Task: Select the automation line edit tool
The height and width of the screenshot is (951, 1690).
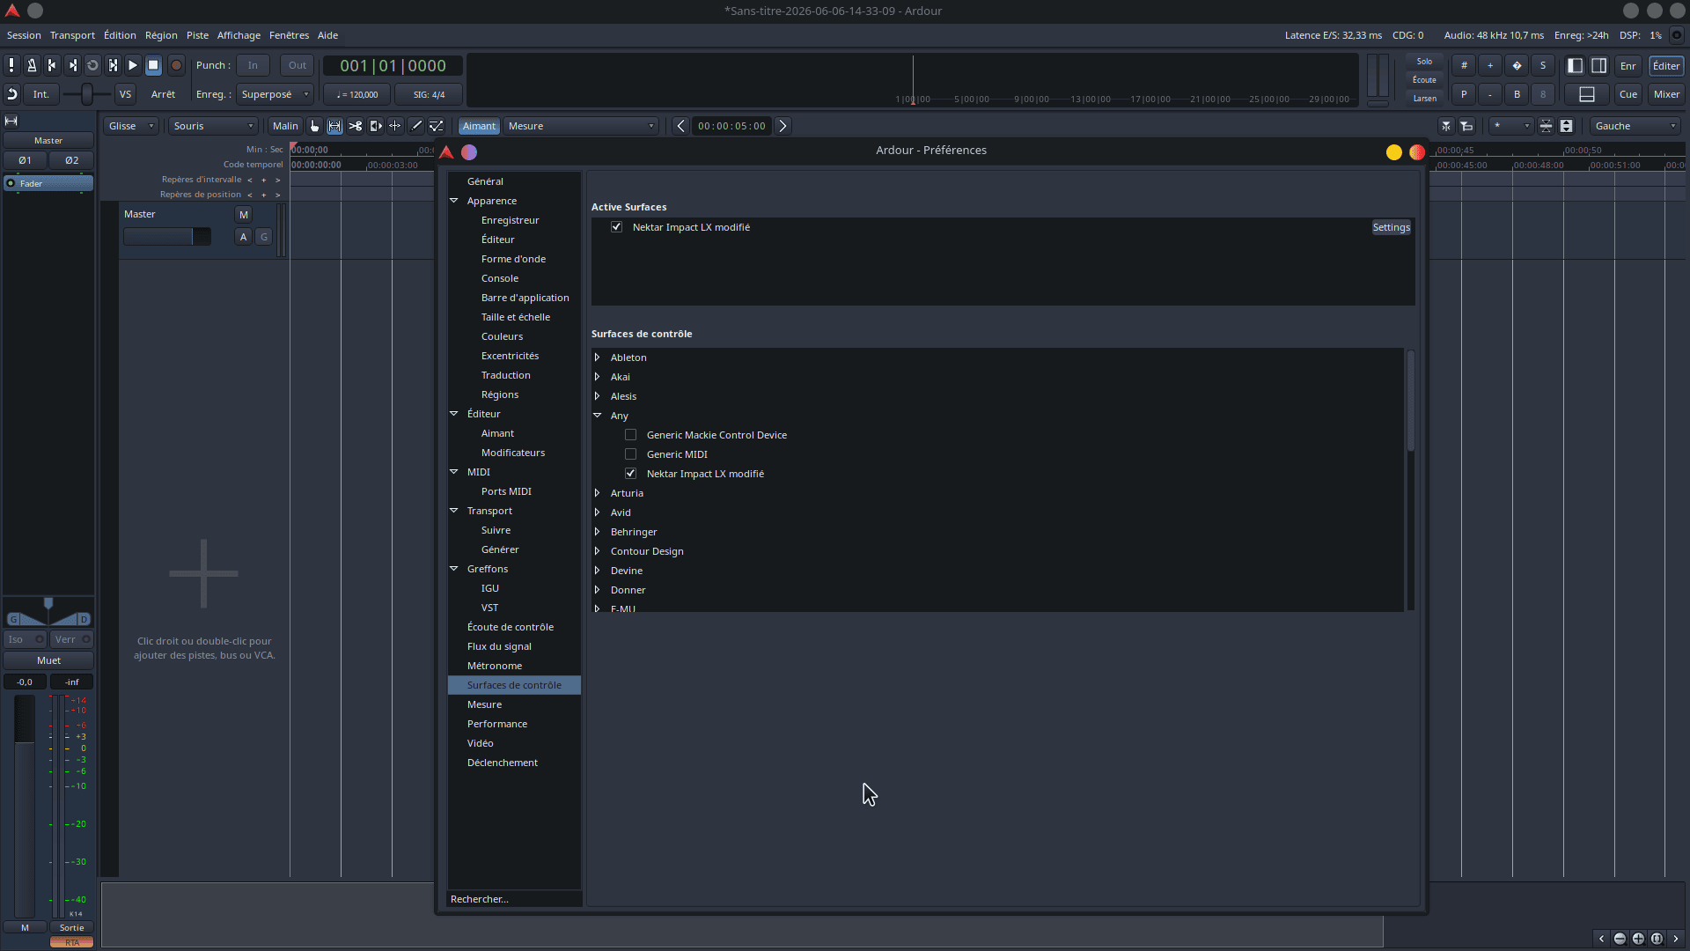Action: tap(436, 126)
